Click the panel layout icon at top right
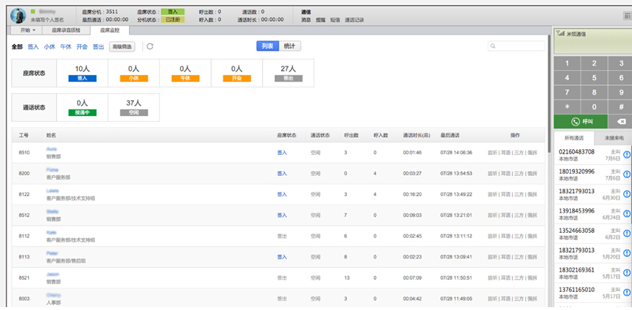The width and height of the screenshot is (632, 310). coord(626,15)
